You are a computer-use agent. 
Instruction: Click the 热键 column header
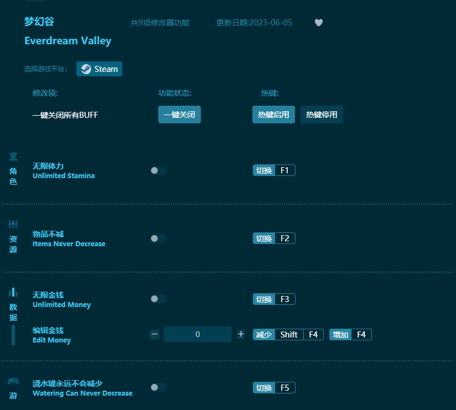coord(270,93)
